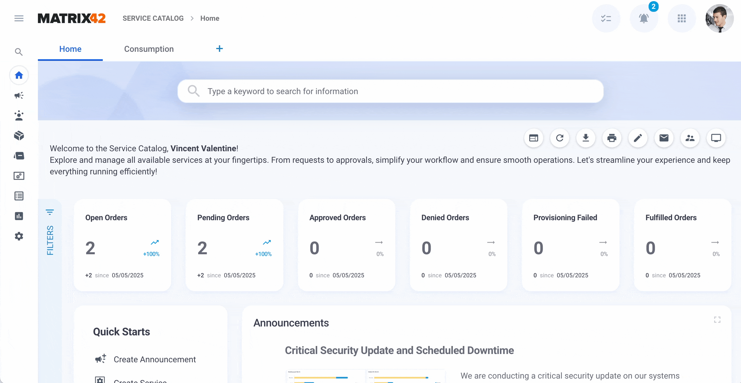This screenshot has height=383, width=741.
Task: Click the Announcements heading
Action: [x=291, y=323]
